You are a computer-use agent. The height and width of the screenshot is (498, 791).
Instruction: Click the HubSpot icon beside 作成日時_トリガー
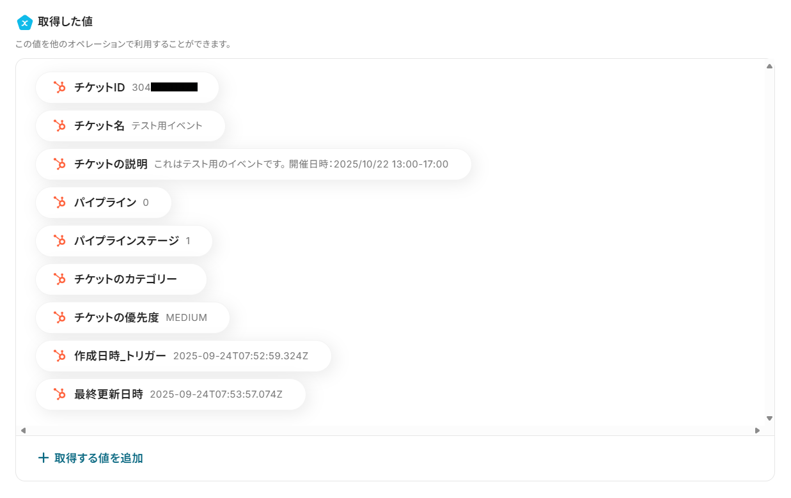pyautogui.click(x=60, y=356)
